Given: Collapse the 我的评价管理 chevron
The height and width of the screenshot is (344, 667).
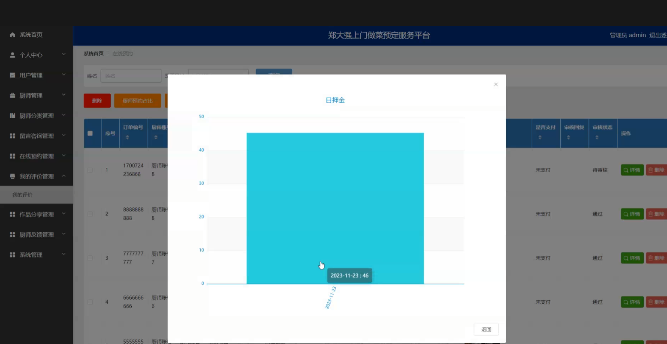Looking at the screenshot, I should (63, 176).
